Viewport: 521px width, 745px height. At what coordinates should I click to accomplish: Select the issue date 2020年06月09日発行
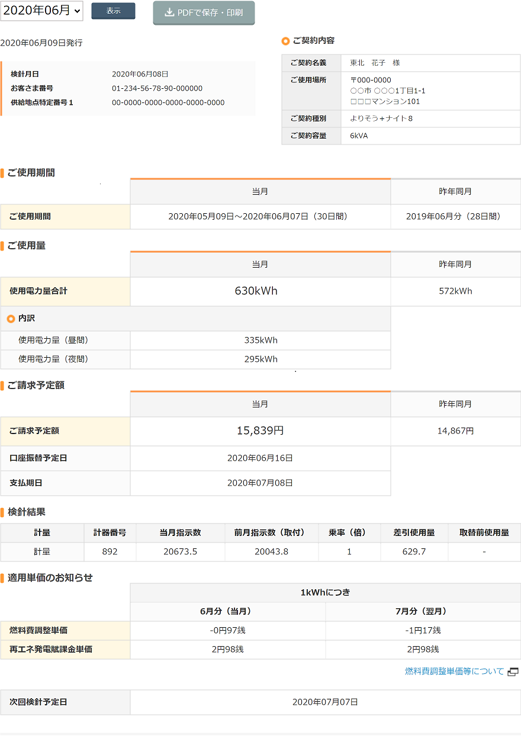(x=41, y=43)
